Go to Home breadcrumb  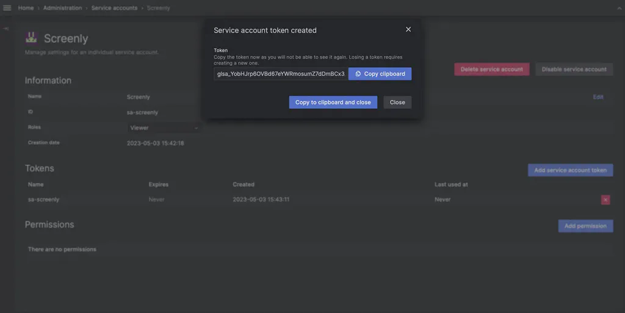pyautogui.click(x=26, y=8)
